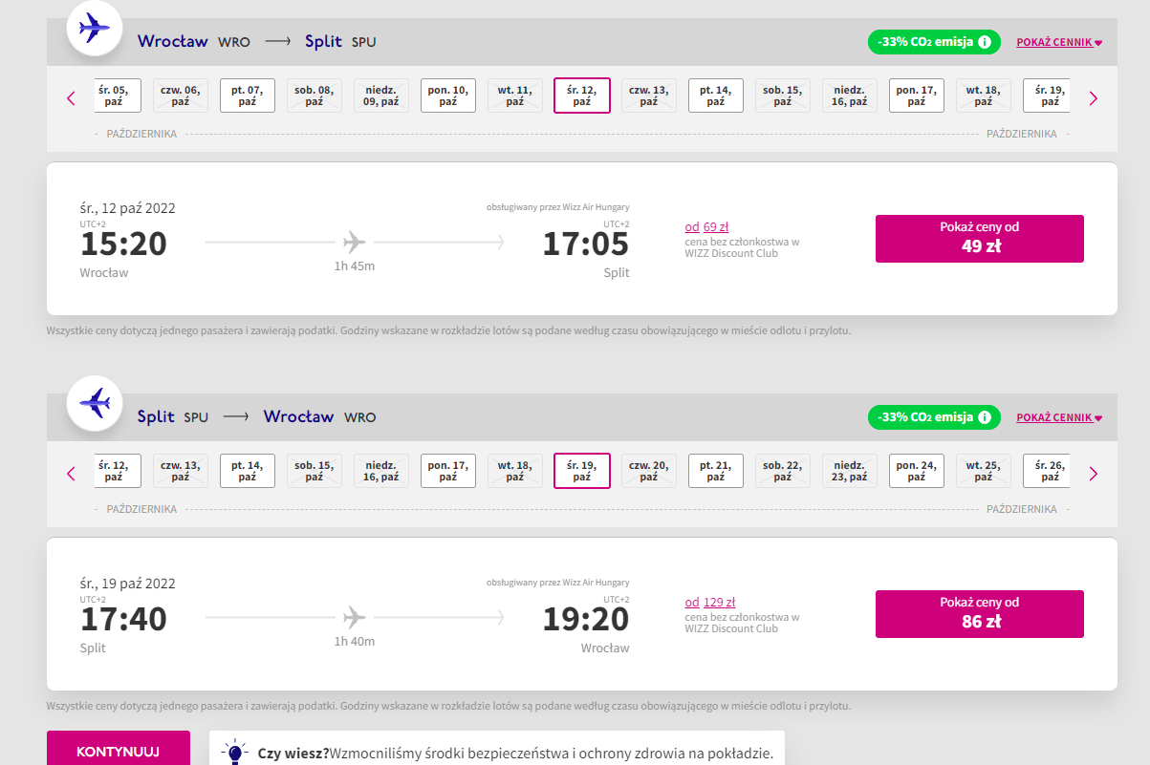Click the return Split–Wrocław airplane logo
Screen dimensions: 1150x765
pyautogui.click(x=94, y=403)
